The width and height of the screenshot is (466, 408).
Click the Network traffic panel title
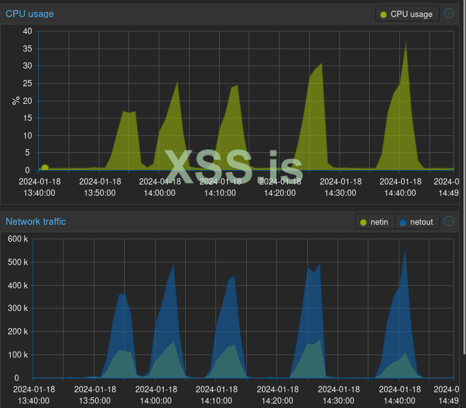(x=36, y=222)
